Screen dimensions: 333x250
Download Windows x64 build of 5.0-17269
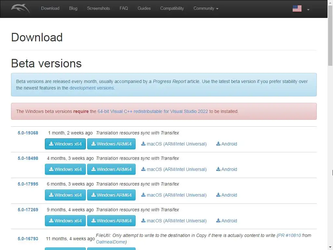point(65,221)
